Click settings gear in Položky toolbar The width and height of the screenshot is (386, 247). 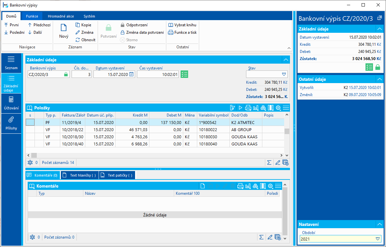278,108
